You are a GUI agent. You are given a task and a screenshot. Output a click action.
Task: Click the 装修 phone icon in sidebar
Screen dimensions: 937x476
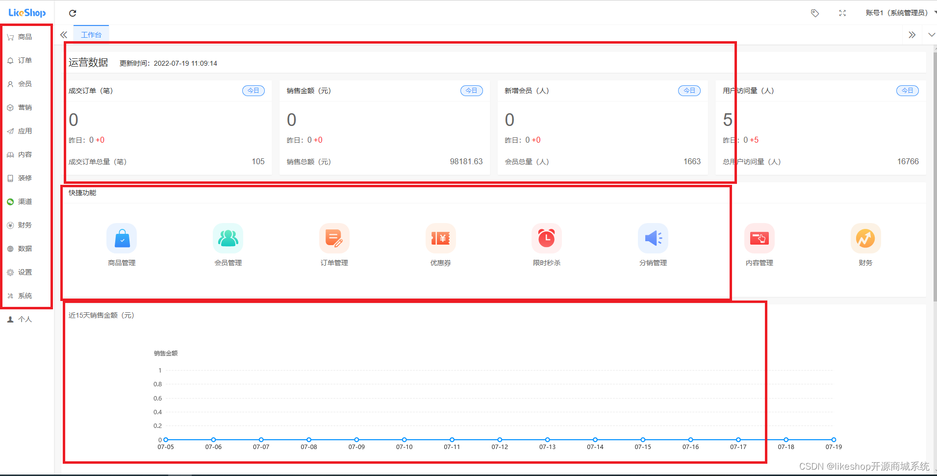pyautogui.click(x=10, y=178)
